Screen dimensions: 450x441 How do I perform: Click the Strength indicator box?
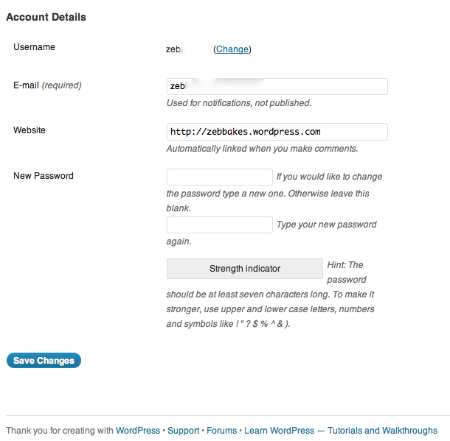click(245, 269)
